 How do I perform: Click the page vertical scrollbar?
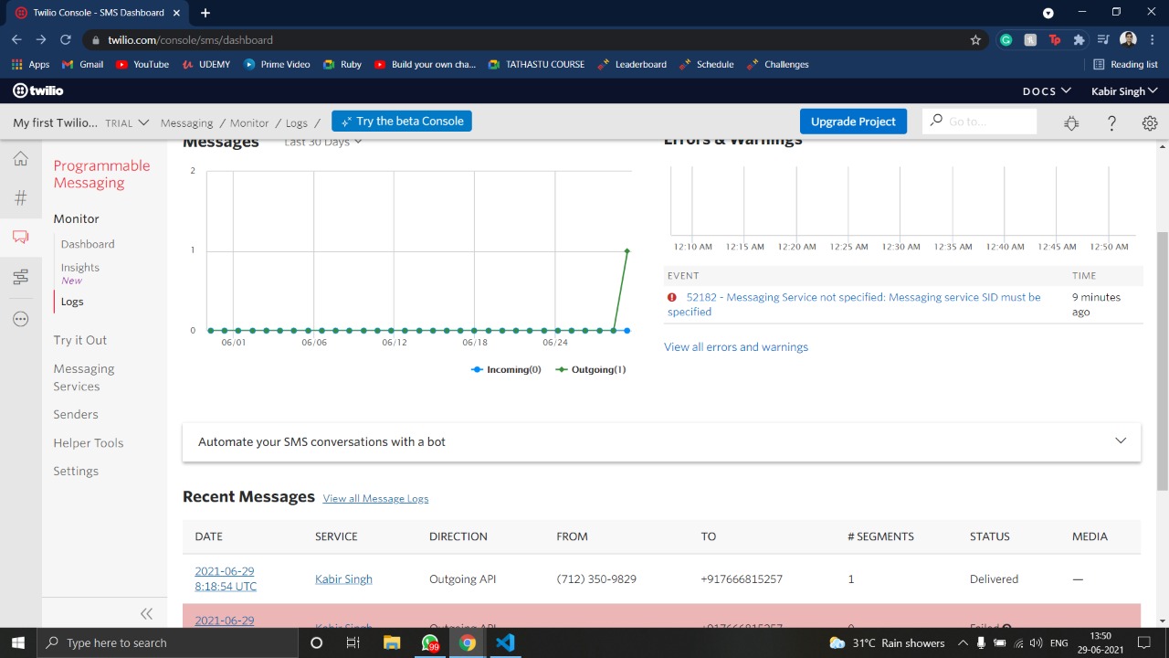pyautogui.click(x=1162, y=361)
